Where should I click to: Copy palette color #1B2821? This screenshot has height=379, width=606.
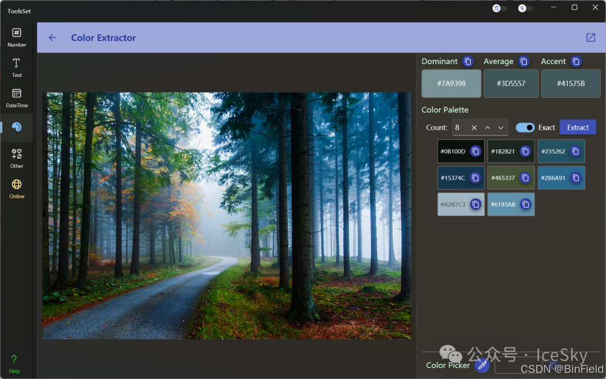coord(525,151)
